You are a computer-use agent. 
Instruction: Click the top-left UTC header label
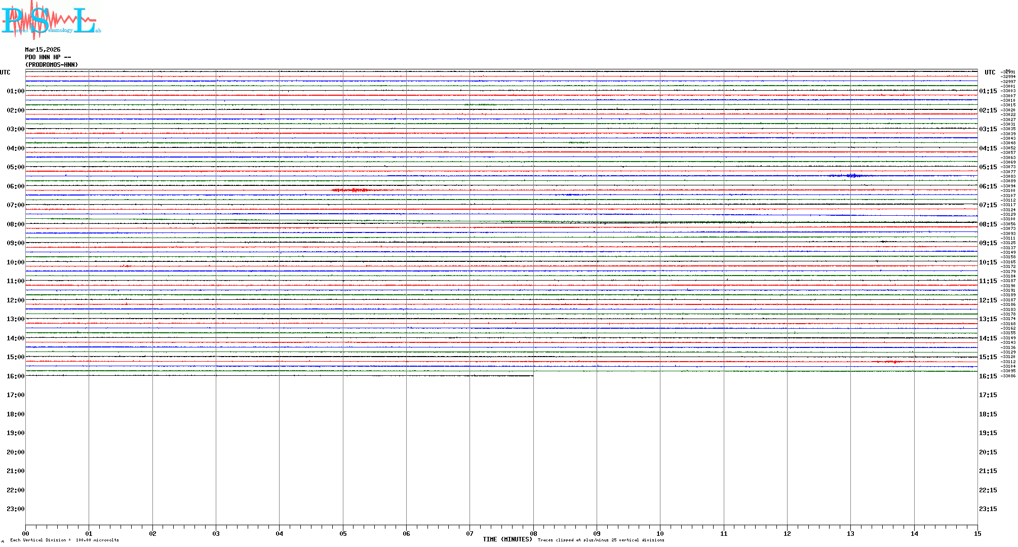click(5, 72)
